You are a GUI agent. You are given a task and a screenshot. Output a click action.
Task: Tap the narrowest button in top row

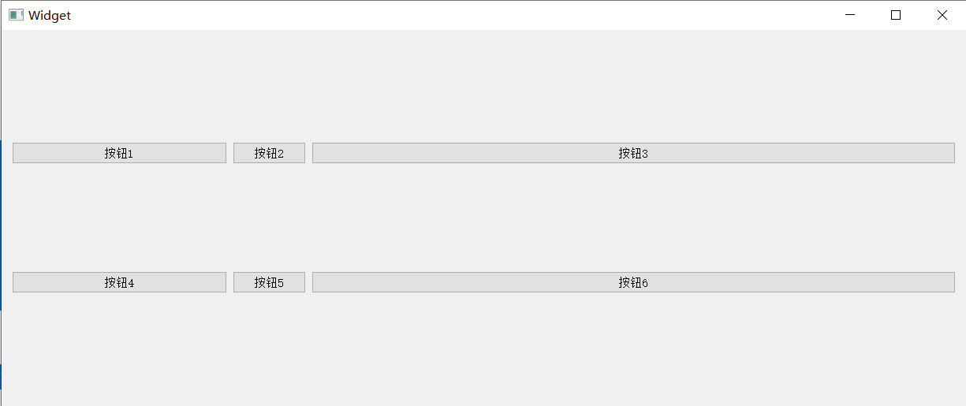coord(269,153)
